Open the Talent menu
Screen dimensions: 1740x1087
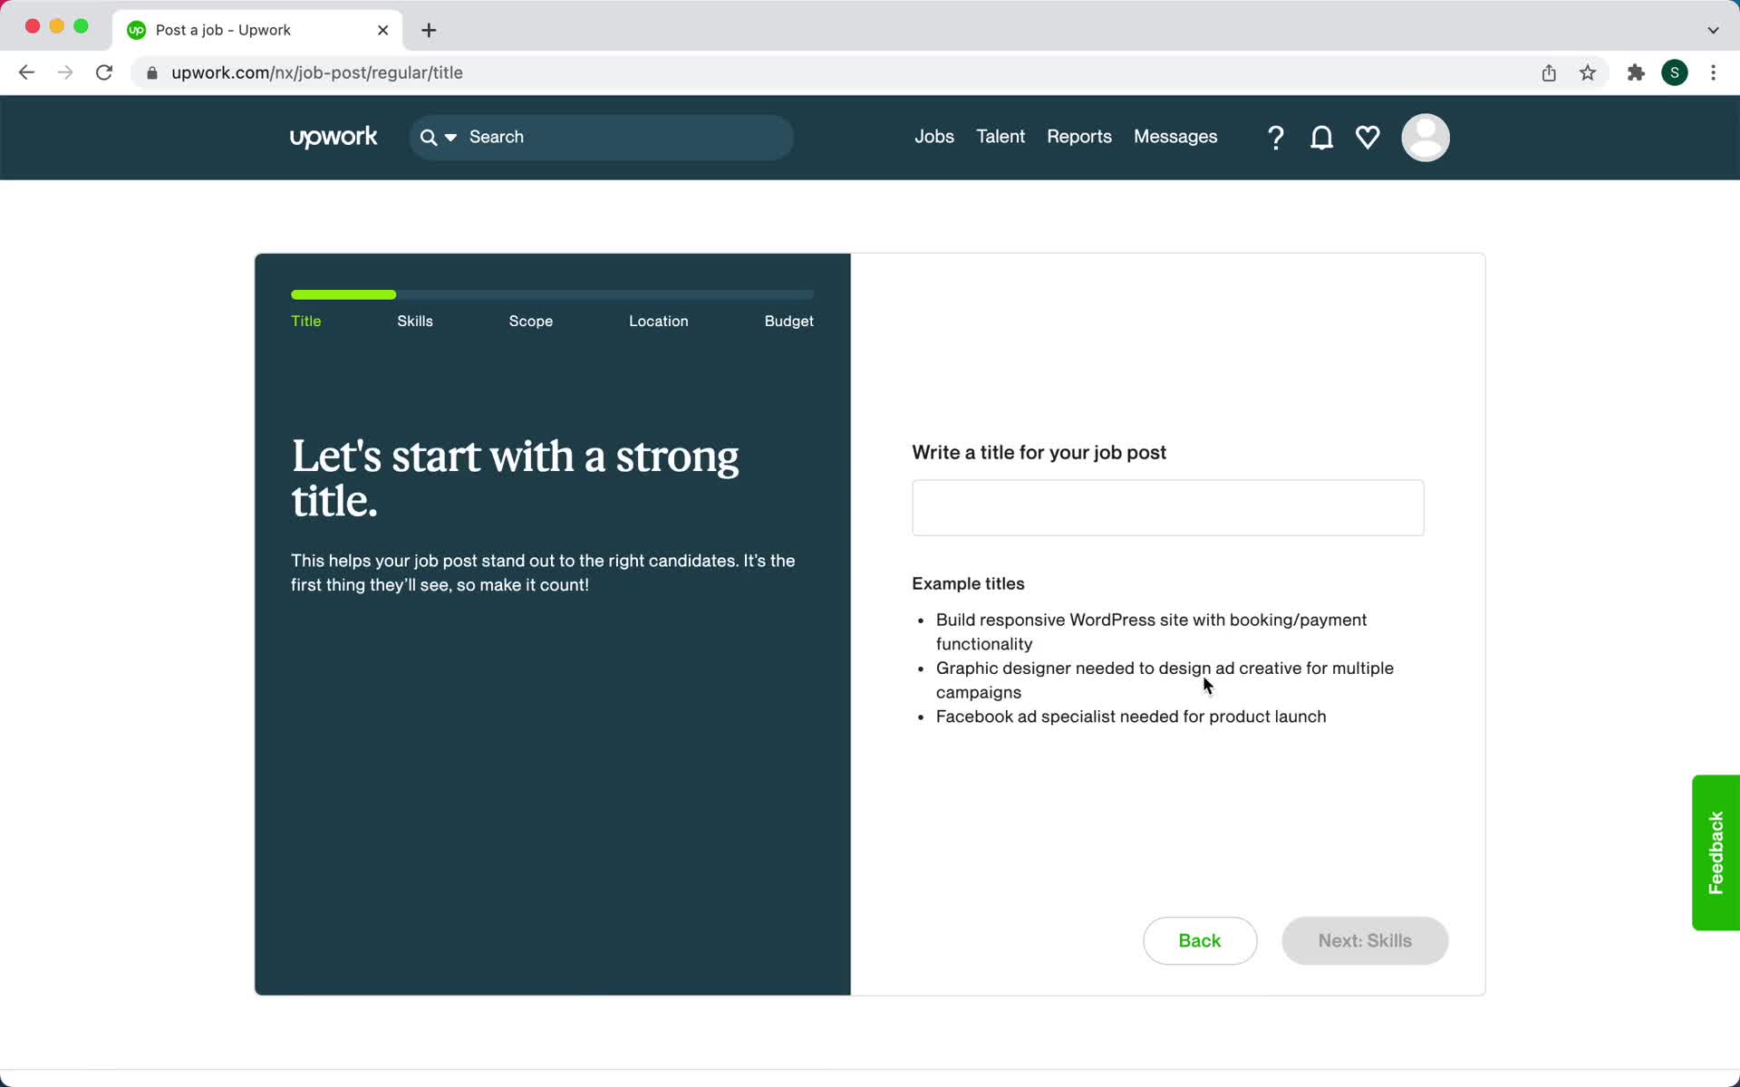(x=1000, y=137)
